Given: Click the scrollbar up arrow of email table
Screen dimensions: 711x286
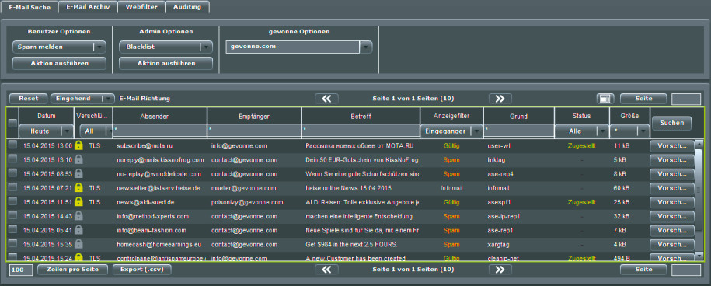Looking at the screenshot, I should (699, 144).
